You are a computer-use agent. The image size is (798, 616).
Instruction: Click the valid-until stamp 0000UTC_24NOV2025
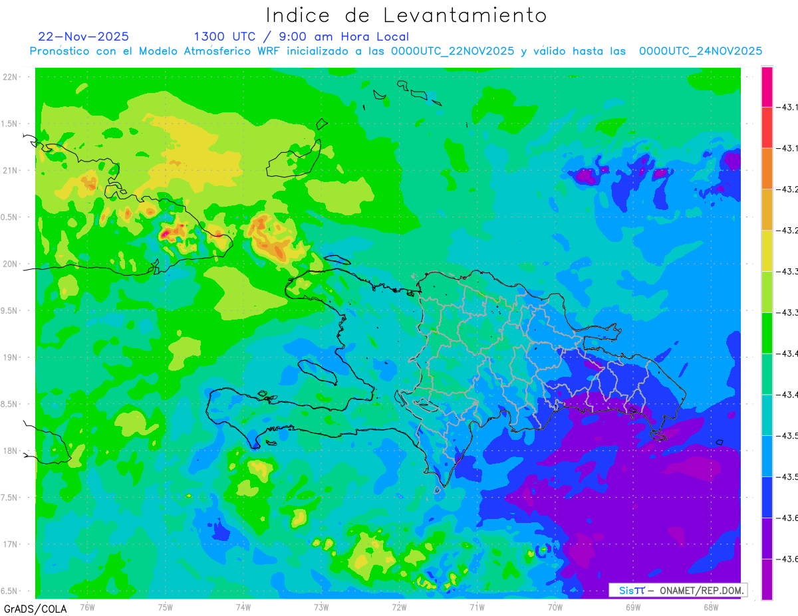pyautogui.click(x=701, y=51)
